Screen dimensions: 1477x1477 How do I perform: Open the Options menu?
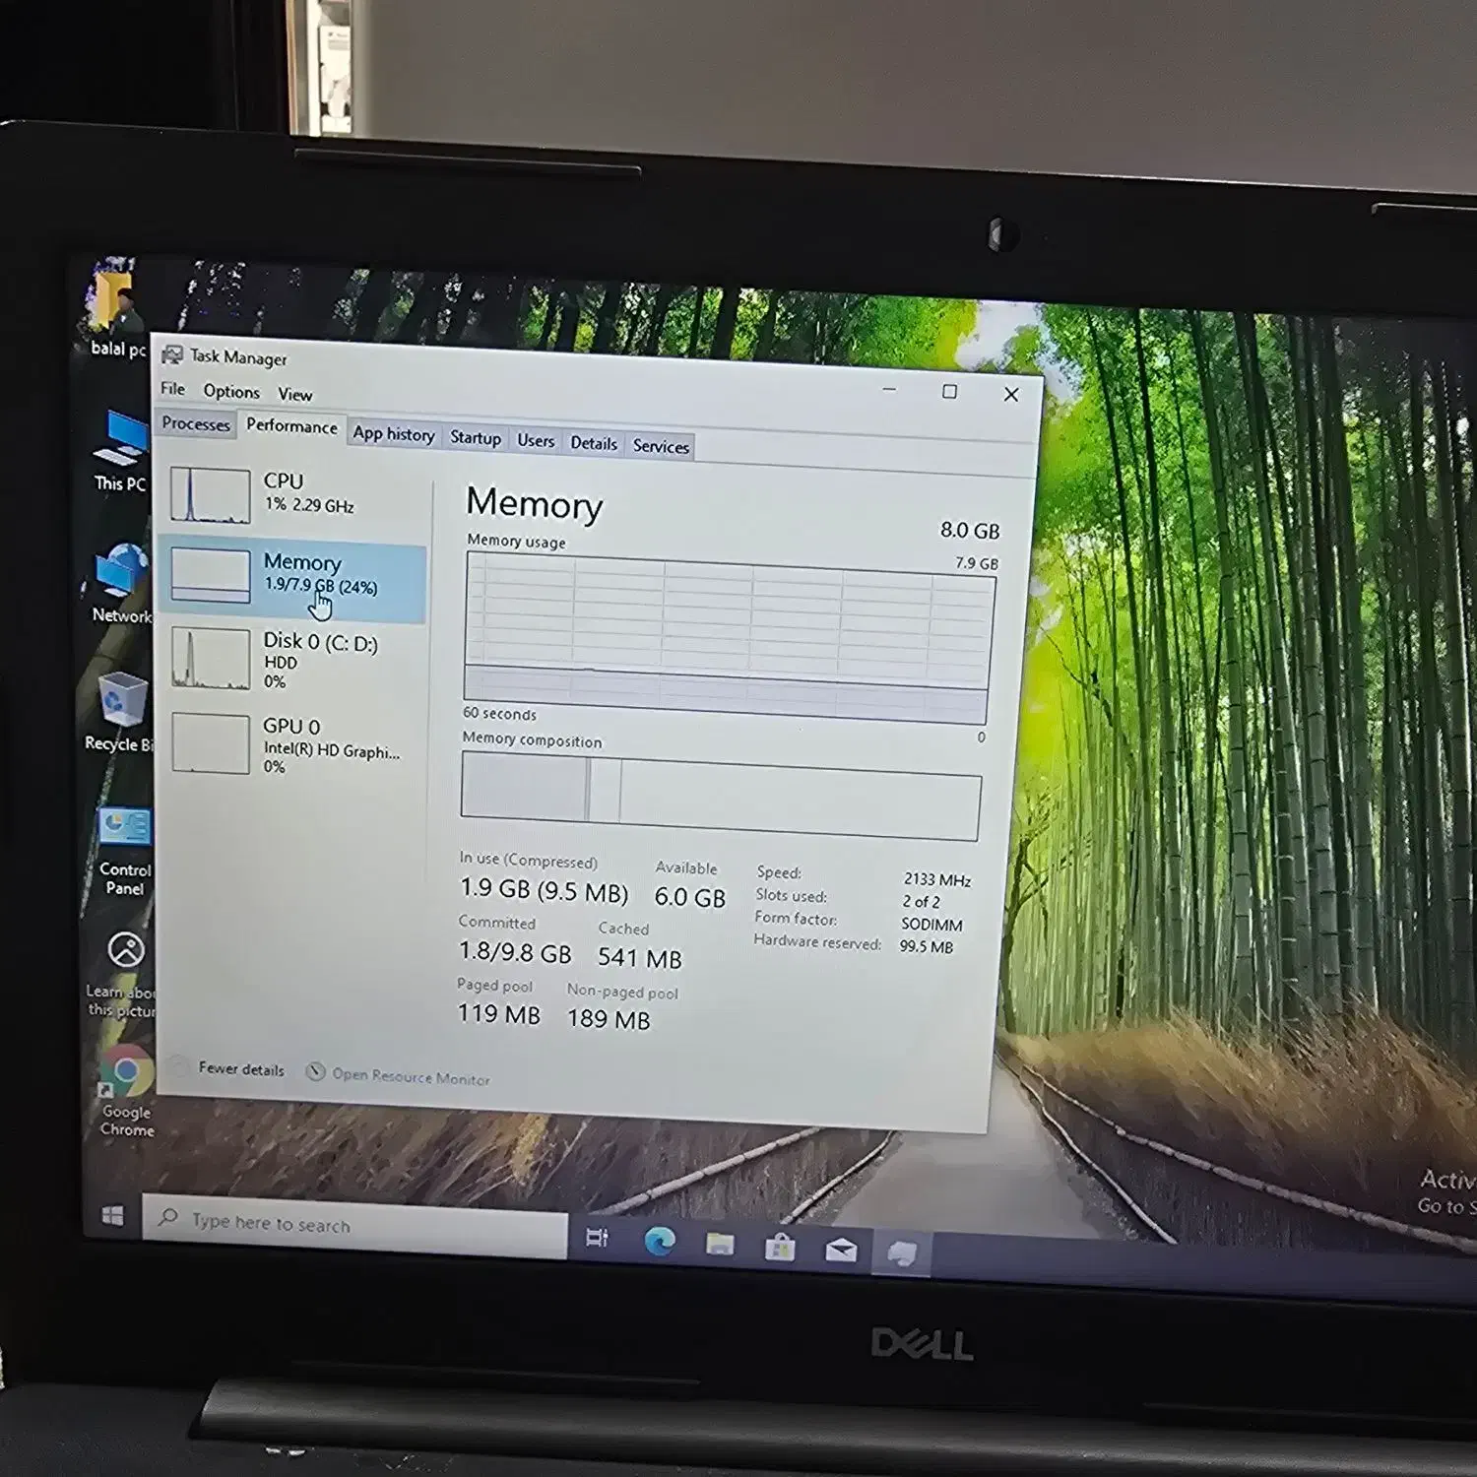pos(231,391)
